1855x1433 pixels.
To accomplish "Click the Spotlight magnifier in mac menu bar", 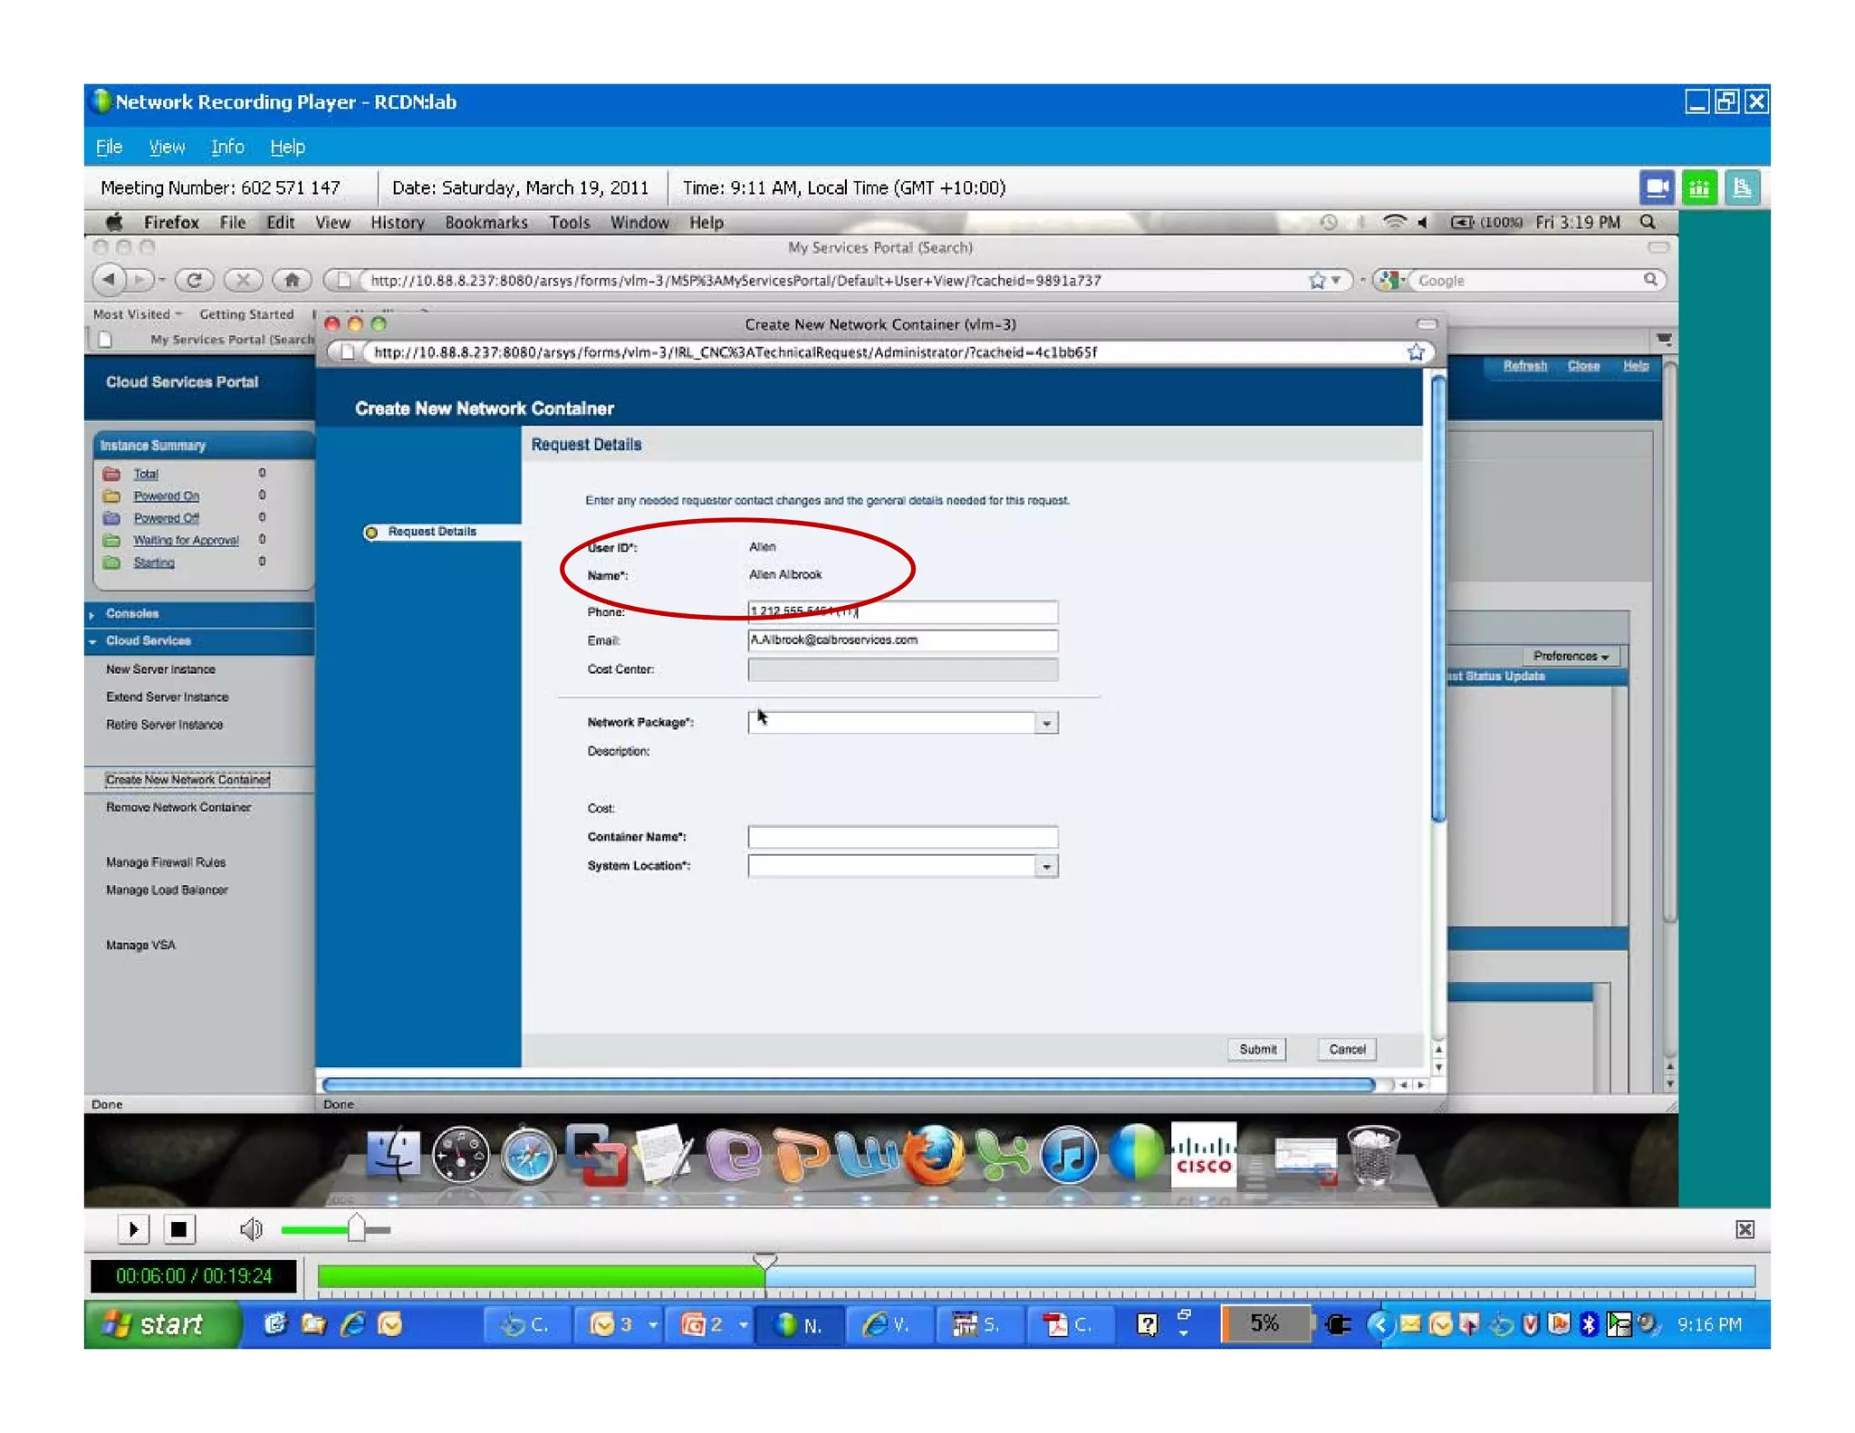I will click(1648, 223).
